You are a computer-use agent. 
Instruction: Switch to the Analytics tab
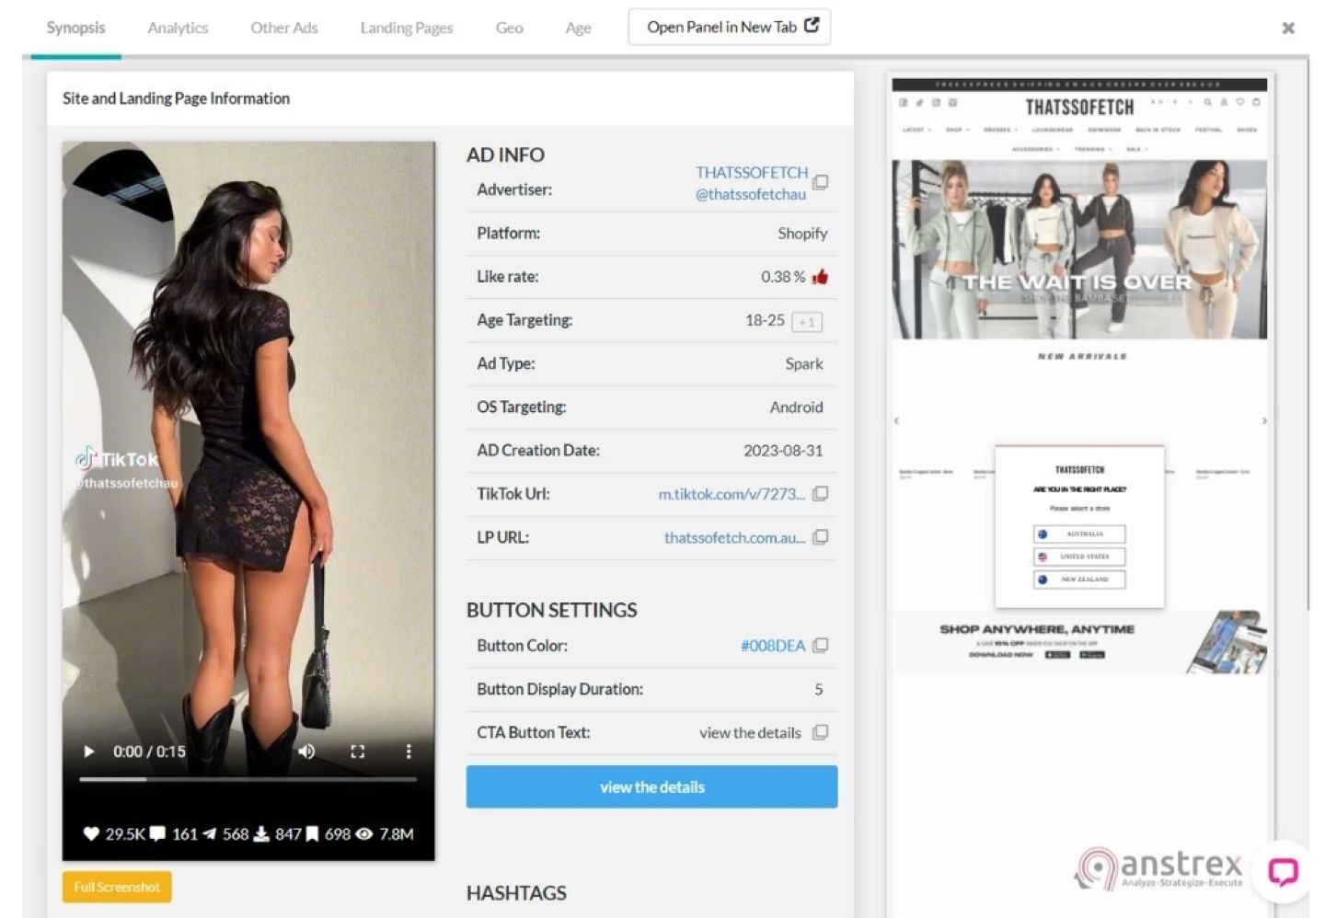click(178, 28)
